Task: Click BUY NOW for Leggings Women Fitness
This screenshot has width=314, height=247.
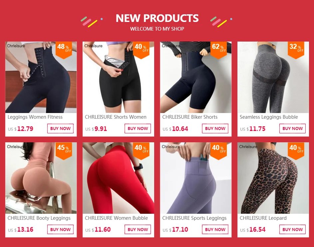Action: click(x=60, y=128)
